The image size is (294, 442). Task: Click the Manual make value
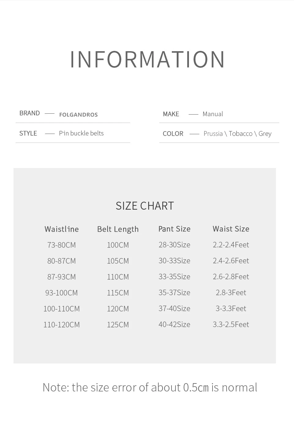pyautogui.click(x=213, y=114)
